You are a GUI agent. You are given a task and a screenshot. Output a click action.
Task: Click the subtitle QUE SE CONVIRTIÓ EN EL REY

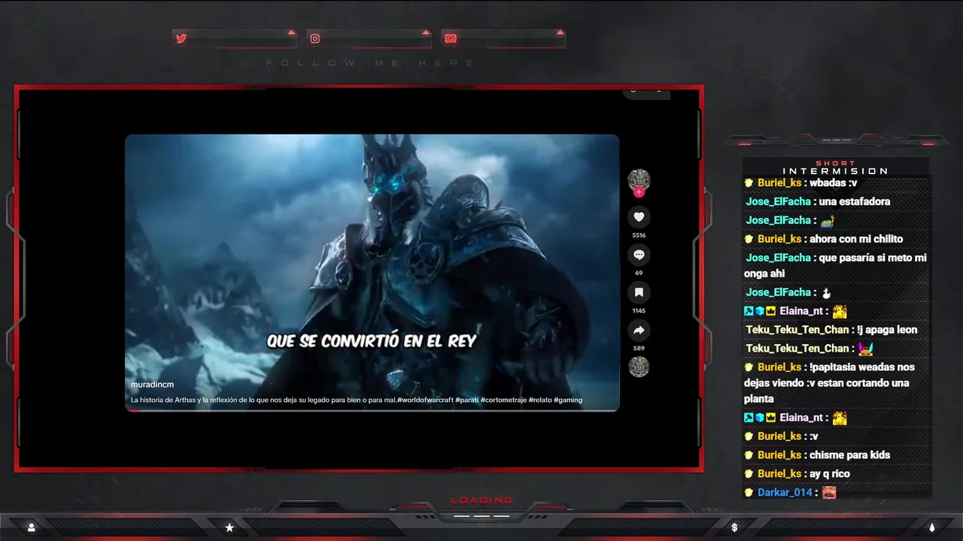[372, 341]
